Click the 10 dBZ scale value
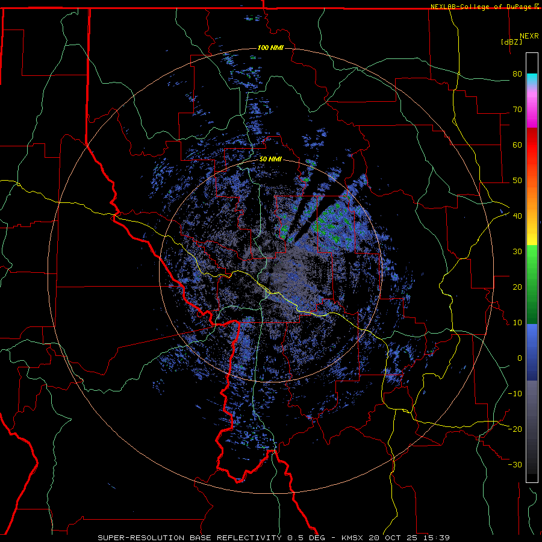Screen dimensions: 542x542 (x=517, y=323)
